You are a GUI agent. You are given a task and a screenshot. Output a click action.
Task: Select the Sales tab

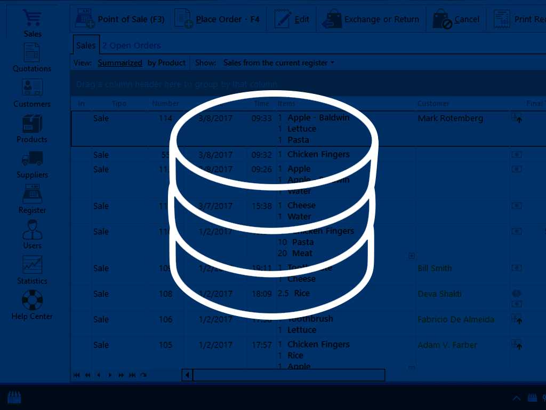click(85, 46)
